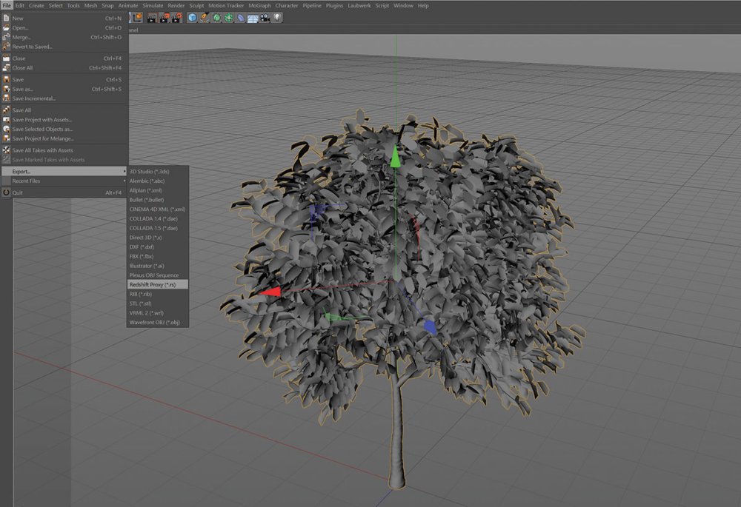Open the Mesh menu

90,6
